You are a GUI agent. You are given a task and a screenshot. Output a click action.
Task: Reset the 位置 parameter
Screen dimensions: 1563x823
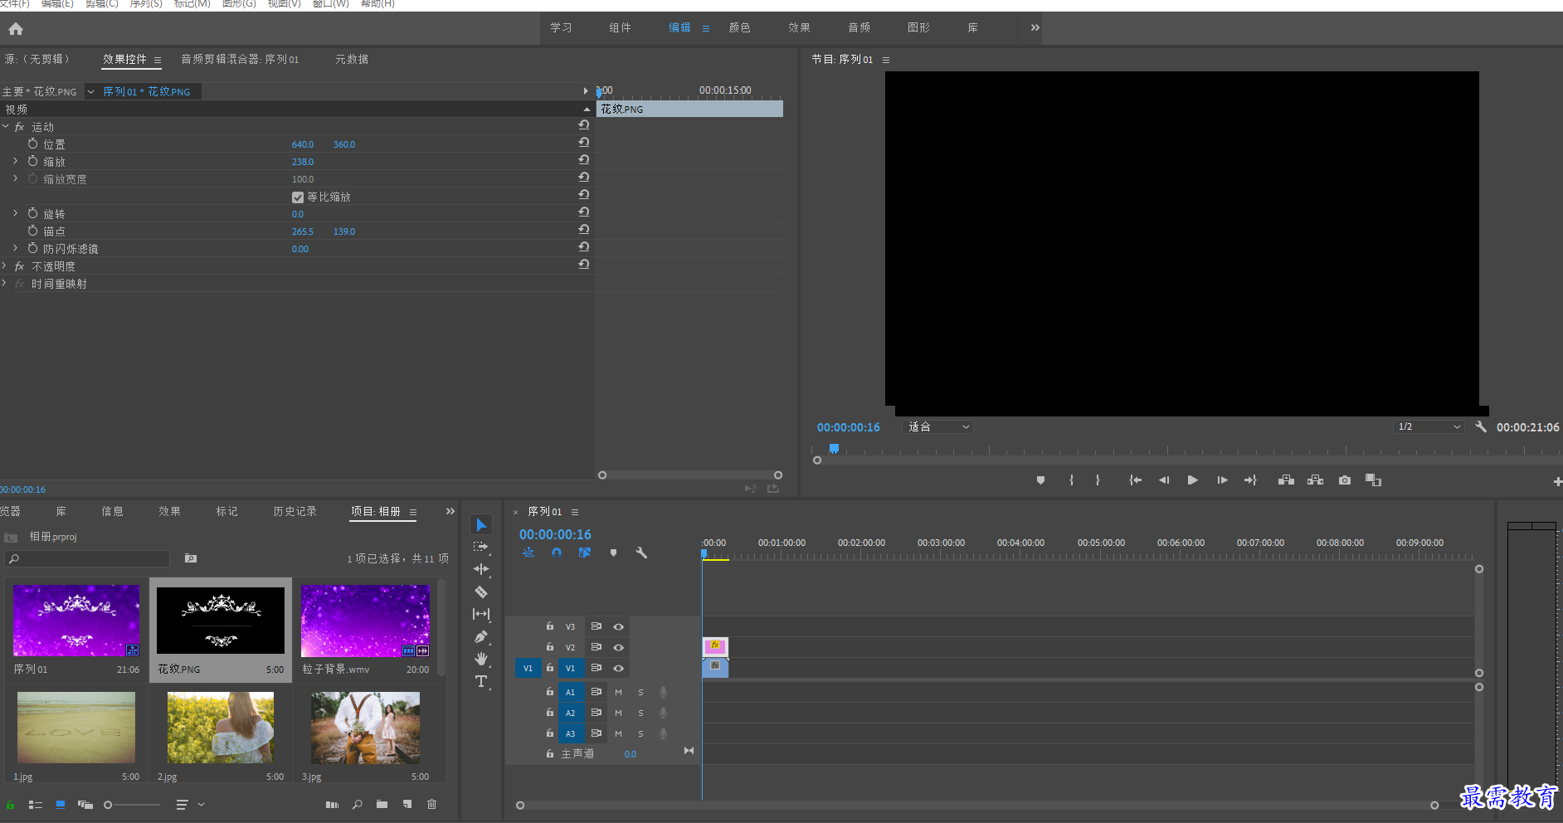tap(584, 143)
